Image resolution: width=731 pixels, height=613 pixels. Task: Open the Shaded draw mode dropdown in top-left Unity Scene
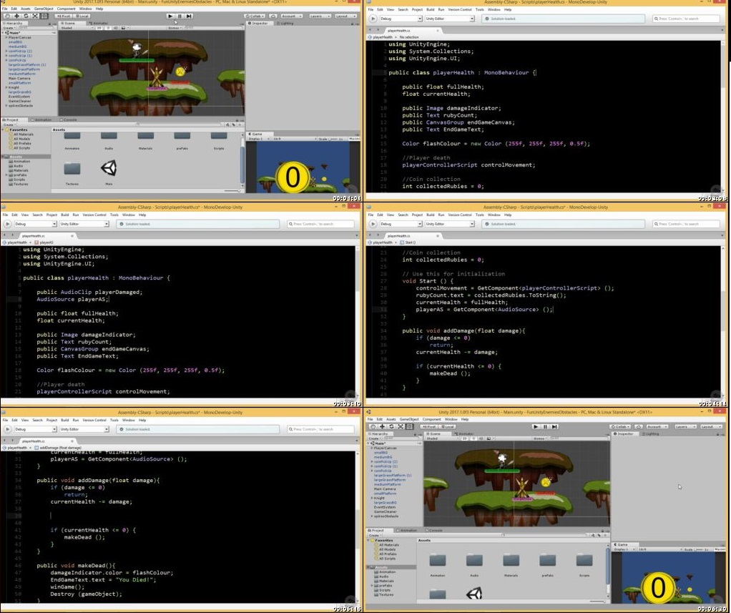(77, 28)
